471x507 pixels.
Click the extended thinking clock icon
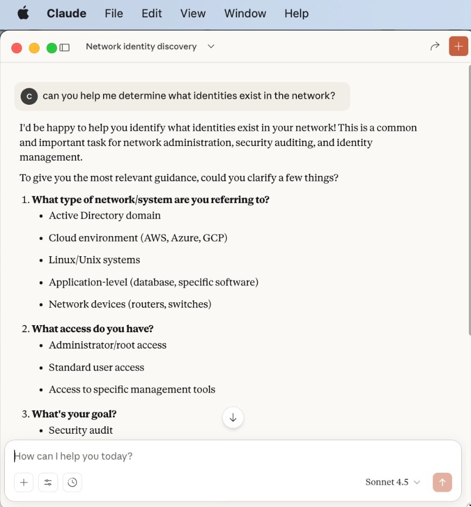(x=73, y=482)
